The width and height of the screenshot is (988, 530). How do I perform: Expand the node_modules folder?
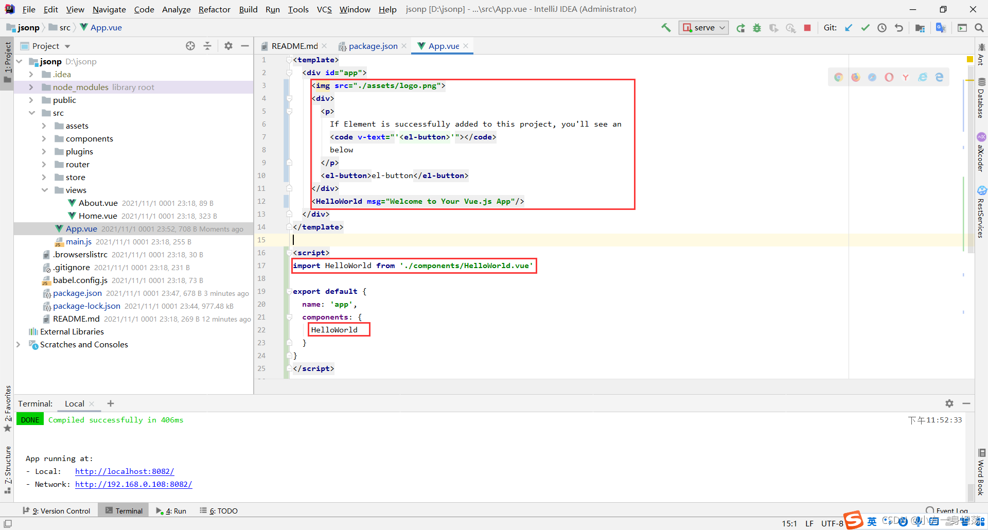31,87
